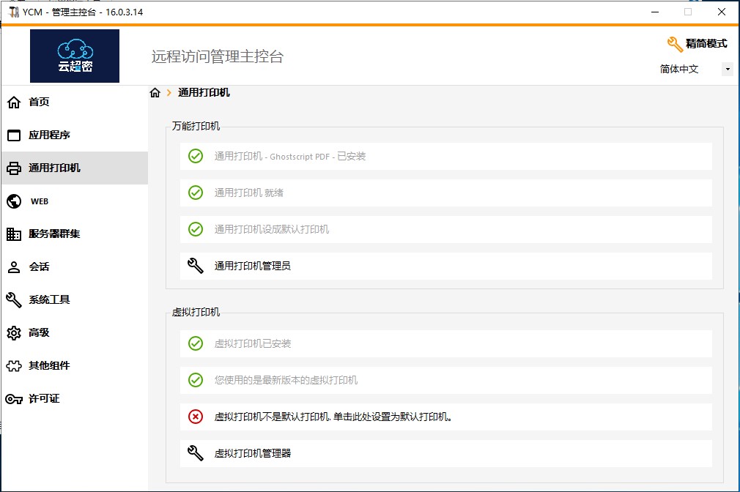Click the orange wrench icon beside 精简模式
Screen dimensions: 740x492
pos(675,45)
